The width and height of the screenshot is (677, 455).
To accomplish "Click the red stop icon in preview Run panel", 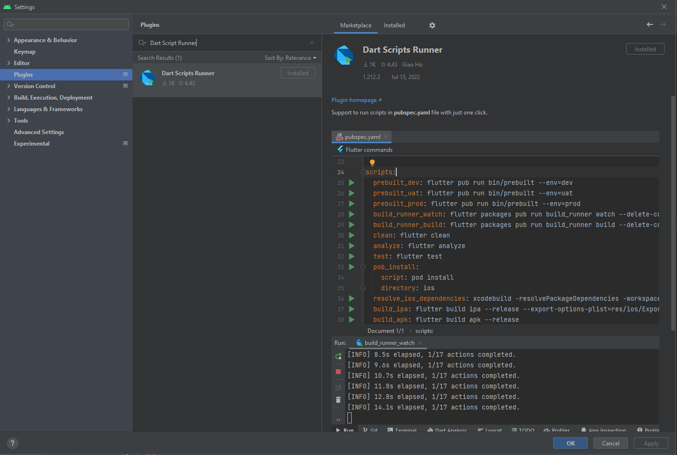I will pos(338,372).
